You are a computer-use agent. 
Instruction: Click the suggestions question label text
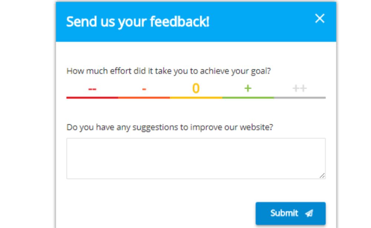[170, 128]
